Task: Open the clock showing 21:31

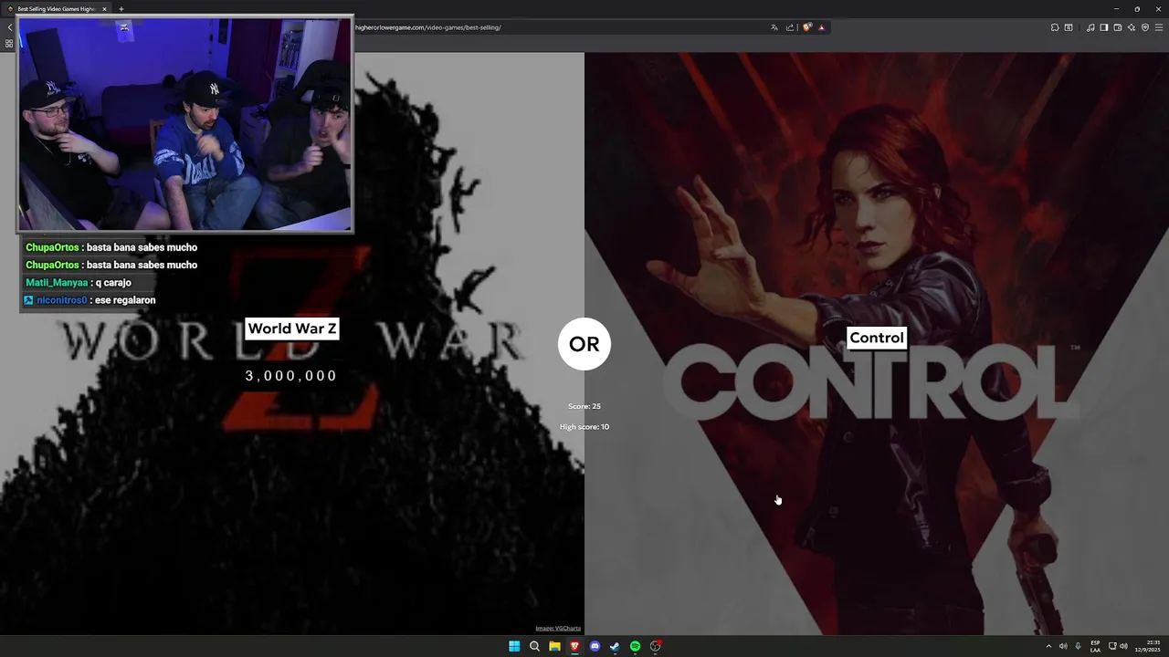Action: point(1147,646)
